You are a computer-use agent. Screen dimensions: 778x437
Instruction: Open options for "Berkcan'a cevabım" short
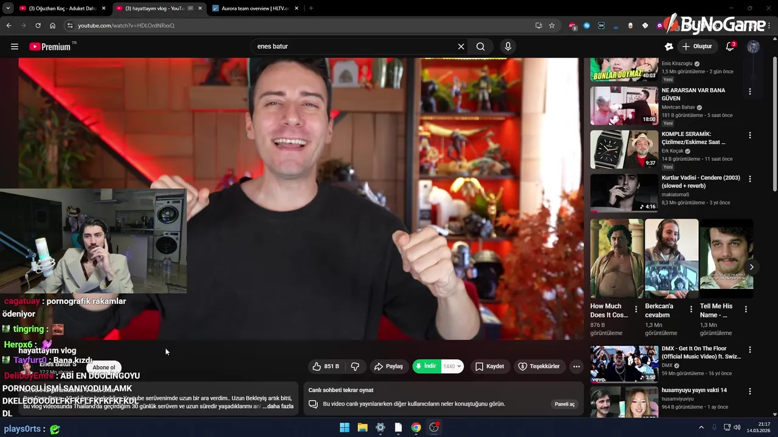[x=691, y=310]
